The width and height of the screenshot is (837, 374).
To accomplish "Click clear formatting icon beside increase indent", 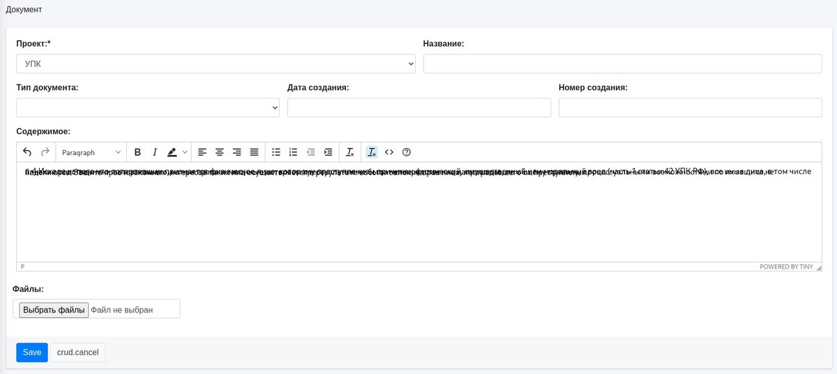I will 350,152.
